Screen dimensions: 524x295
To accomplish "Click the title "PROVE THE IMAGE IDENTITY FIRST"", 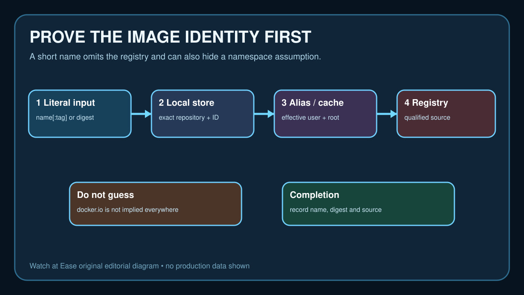I will [x=170, y=37].
